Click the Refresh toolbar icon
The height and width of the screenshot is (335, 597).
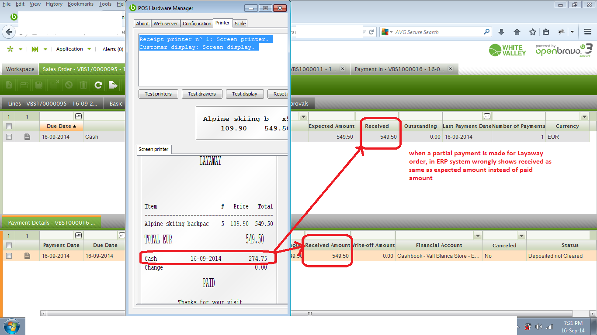[98, 85]
